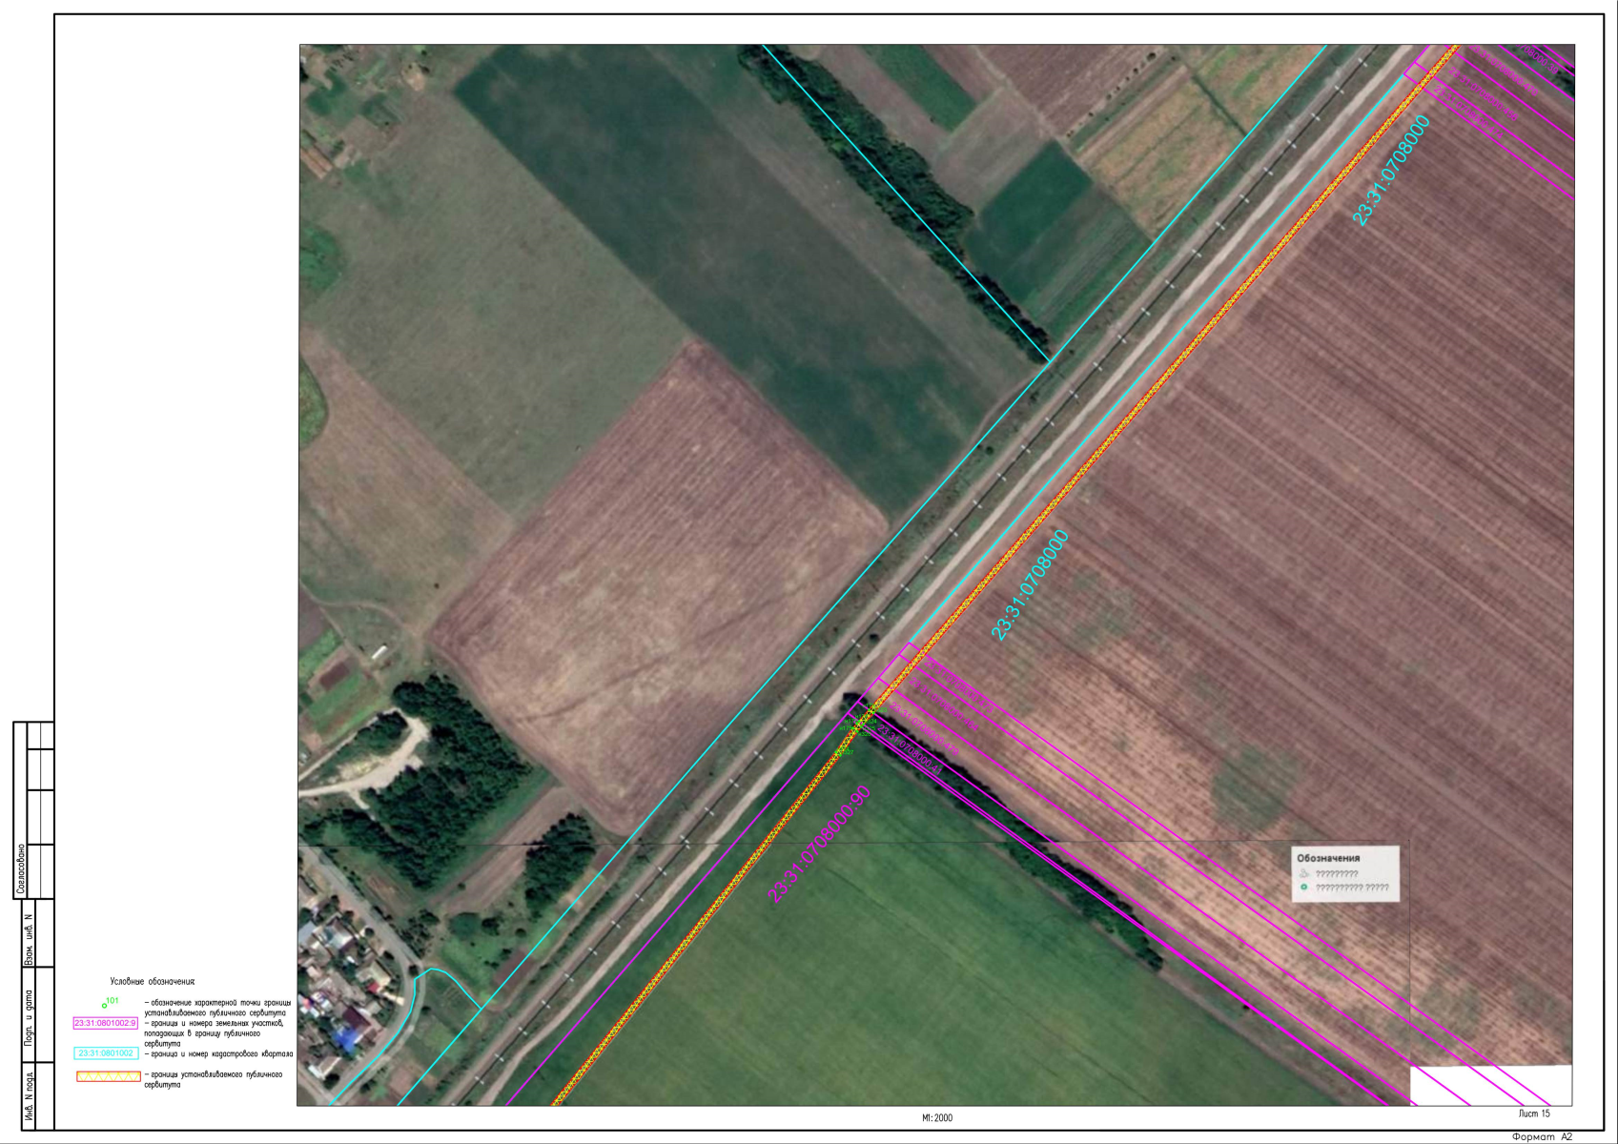Click the green point symbol 101 in legend
Screen dimensions: 1618x1144
click(106, 1004)
